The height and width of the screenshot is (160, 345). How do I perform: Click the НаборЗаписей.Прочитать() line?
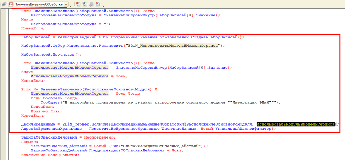click(x=51, y=54)
